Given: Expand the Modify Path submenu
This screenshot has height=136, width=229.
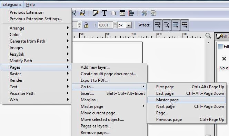Looking at the screenshot, I should (x=36, y=61).
